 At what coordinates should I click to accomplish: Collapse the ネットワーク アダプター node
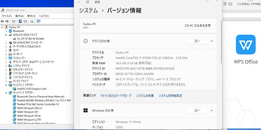click(6, 93)
